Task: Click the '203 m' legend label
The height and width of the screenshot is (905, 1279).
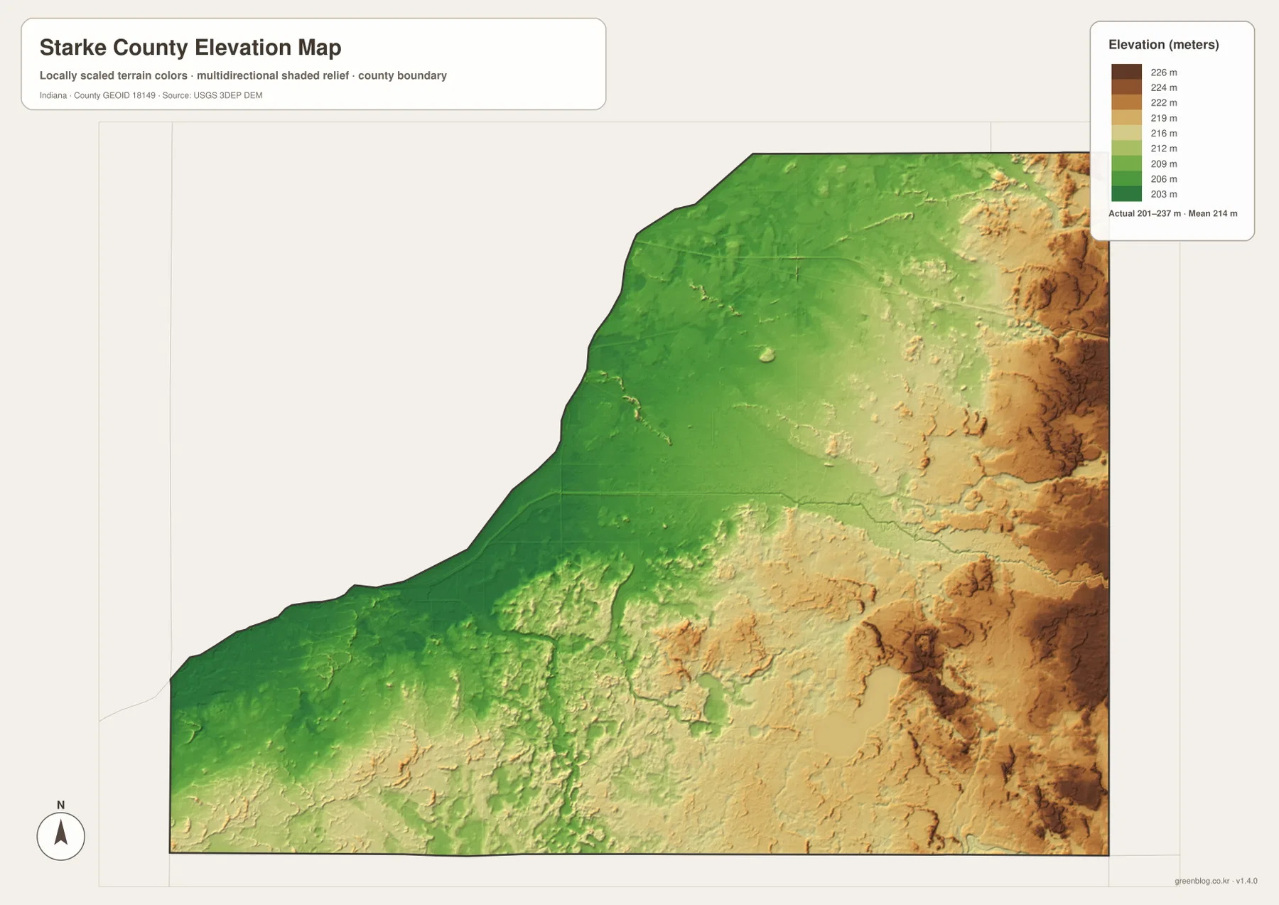Action: 1164,194
